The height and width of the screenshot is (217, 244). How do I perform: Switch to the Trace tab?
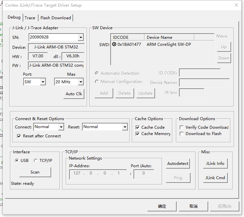[x=30, y=18]
